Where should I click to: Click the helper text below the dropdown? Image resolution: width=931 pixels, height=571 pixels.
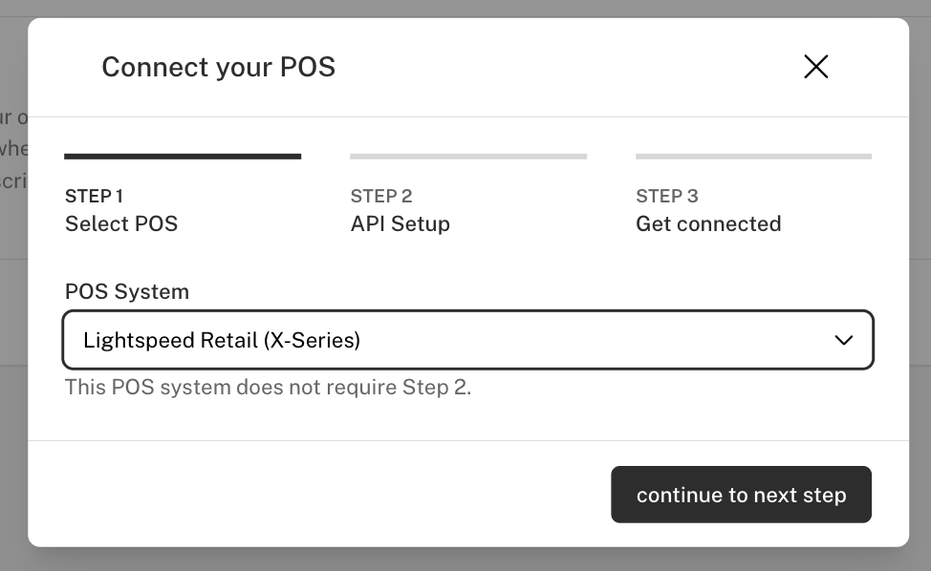(268, 387)
